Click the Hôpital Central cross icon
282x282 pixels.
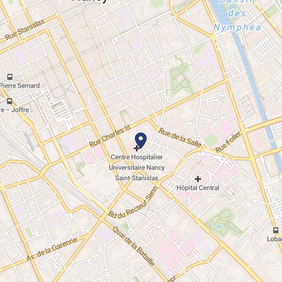198,179
